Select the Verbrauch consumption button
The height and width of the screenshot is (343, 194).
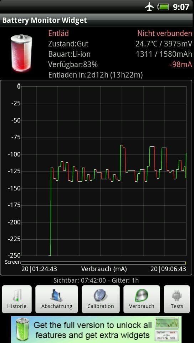point(142,299)
